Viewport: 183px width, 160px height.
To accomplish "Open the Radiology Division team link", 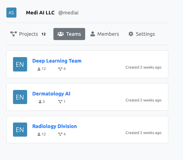I will point(55,126).
